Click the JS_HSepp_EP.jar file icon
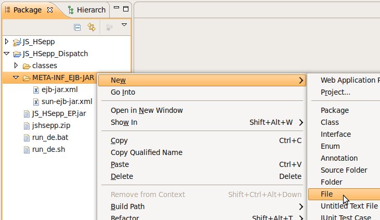The image size is (380, 220). pyautogui.click(x=27, y=113)
